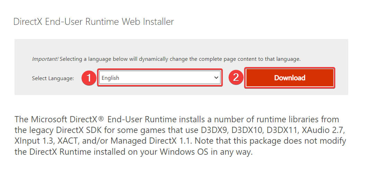Open the Select Language dropdown showing English
The image size is (370, 172).
click(156, 78)
